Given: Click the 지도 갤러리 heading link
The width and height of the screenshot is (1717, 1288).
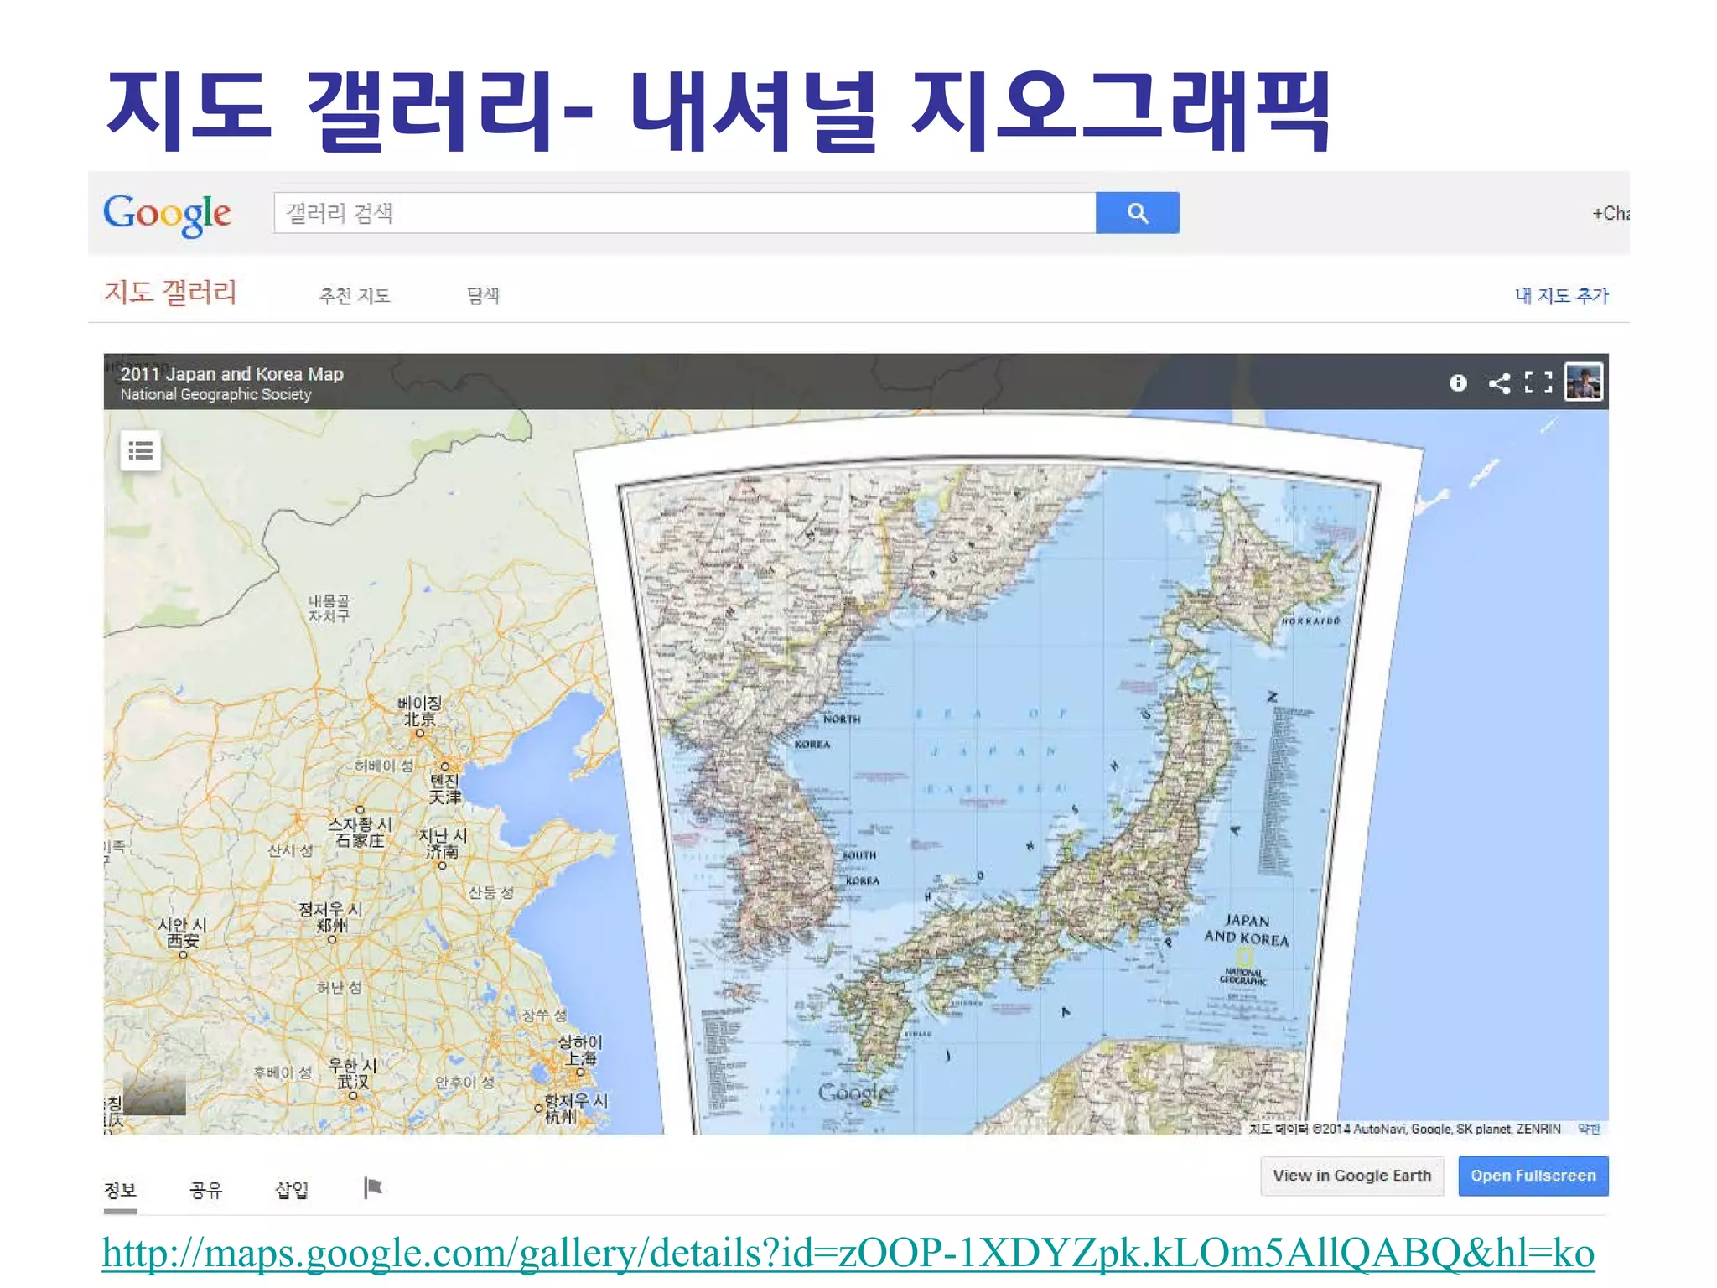Looking at the screenshot, I should (x=170, y=293).
